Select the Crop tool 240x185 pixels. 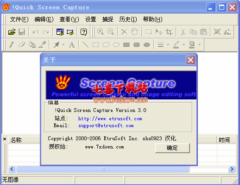(169, 32)
